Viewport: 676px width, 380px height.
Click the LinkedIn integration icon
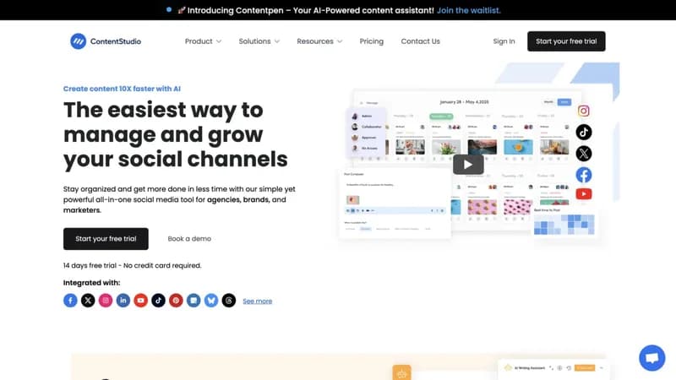click(123, 301)
